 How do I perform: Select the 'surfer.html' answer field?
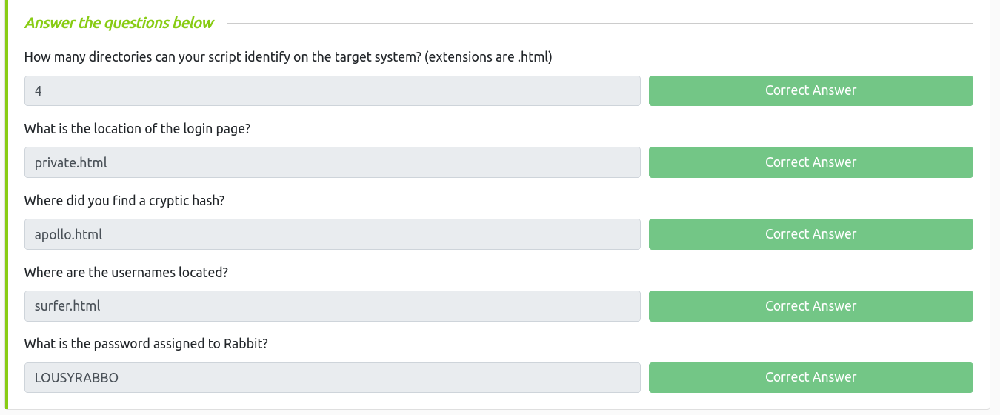[332, 306]
